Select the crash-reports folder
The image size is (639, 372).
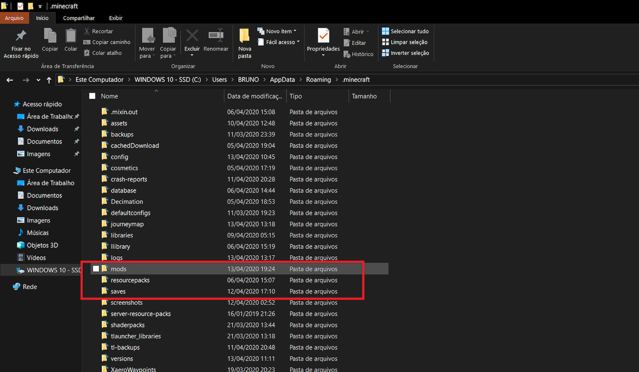[129, 179]
